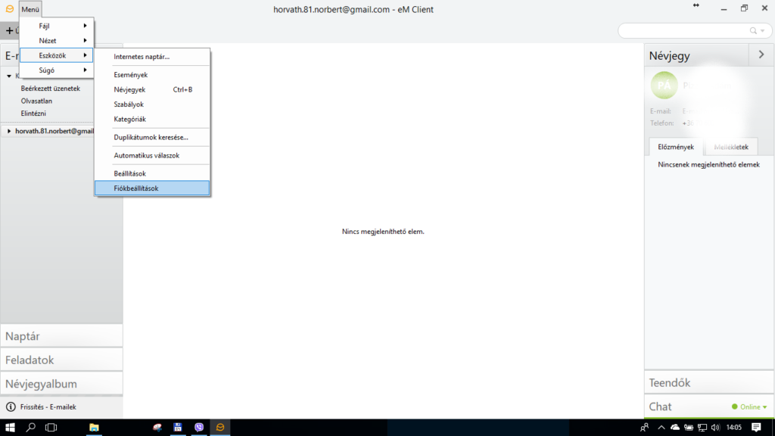The image size is (775, 436).
Task: Click the network tray icon
Action: coord(702,427)
